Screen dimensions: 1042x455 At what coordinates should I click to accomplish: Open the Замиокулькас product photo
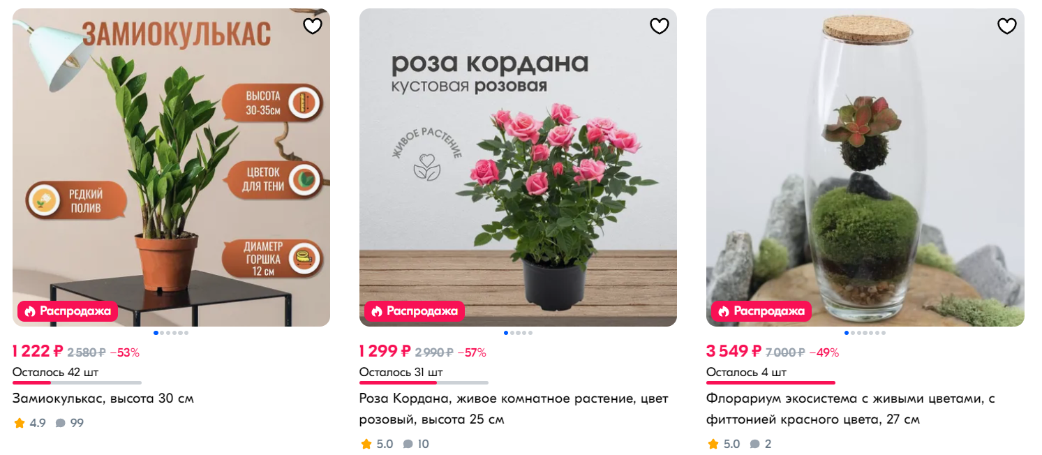171,167
